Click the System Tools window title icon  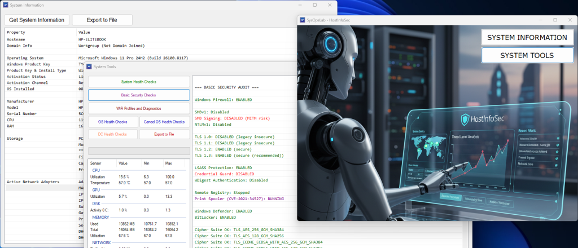[89, 67]
